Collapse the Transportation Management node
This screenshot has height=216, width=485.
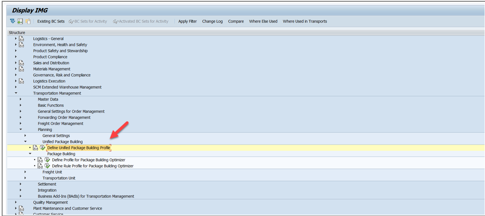point(16,93)
